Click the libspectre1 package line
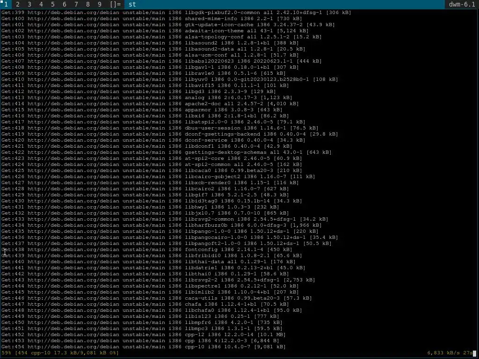 [x=150, y=286]
